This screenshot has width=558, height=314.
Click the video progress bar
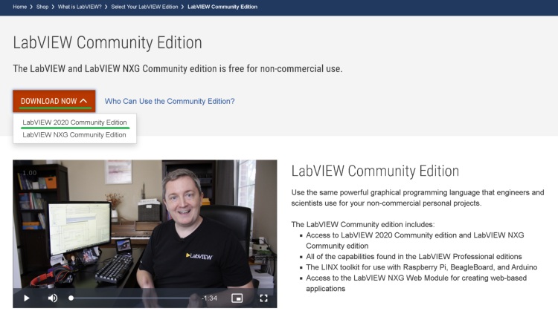(133, 298)
